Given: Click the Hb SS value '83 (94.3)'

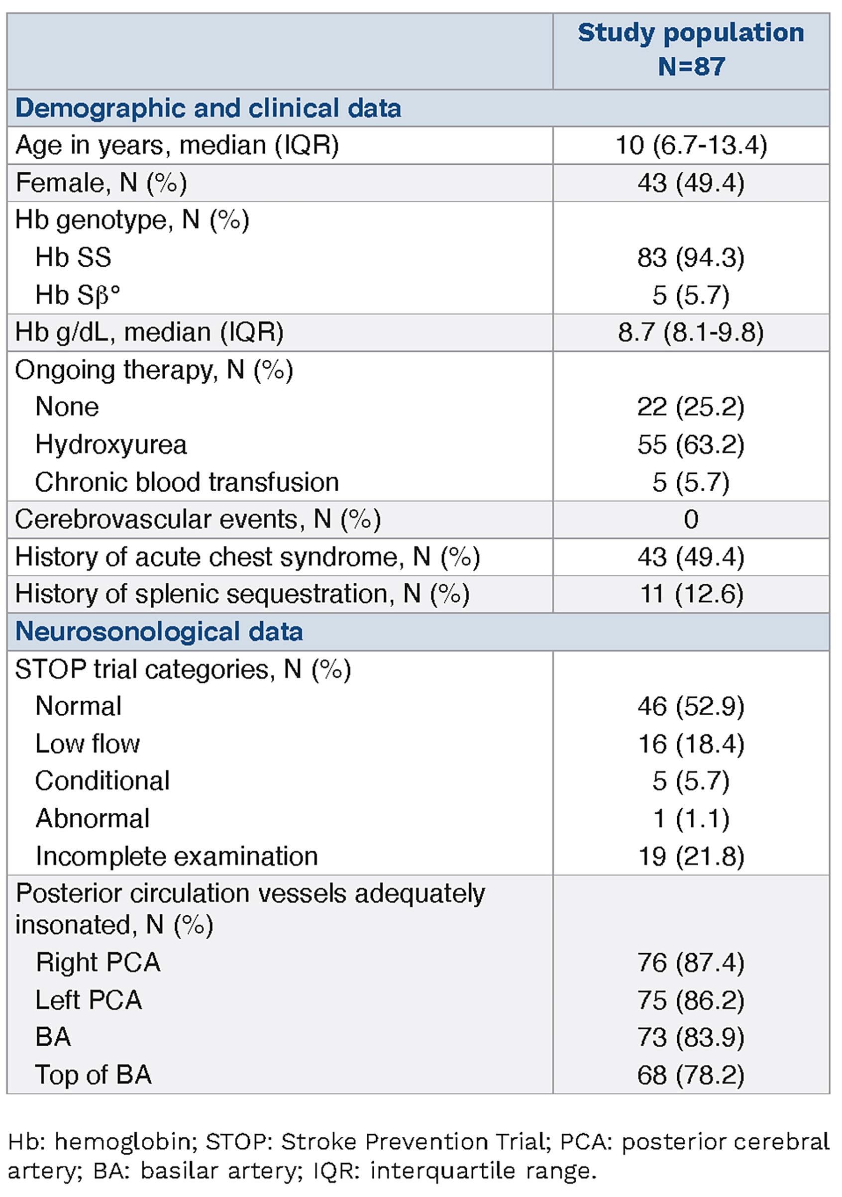Looking at the screenshot, I should (691, 257).
